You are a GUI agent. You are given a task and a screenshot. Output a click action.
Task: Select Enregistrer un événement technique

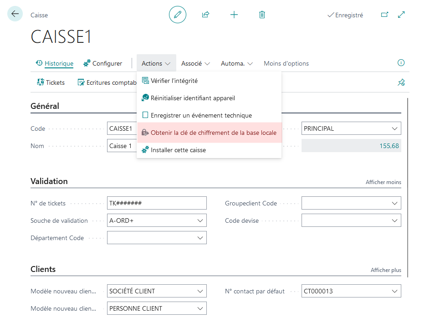coord(209,115)
